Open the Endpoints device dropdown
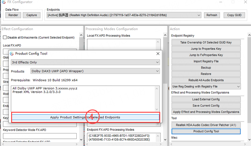The height and width of the screenshot is (146, 251). coord(124,15)
